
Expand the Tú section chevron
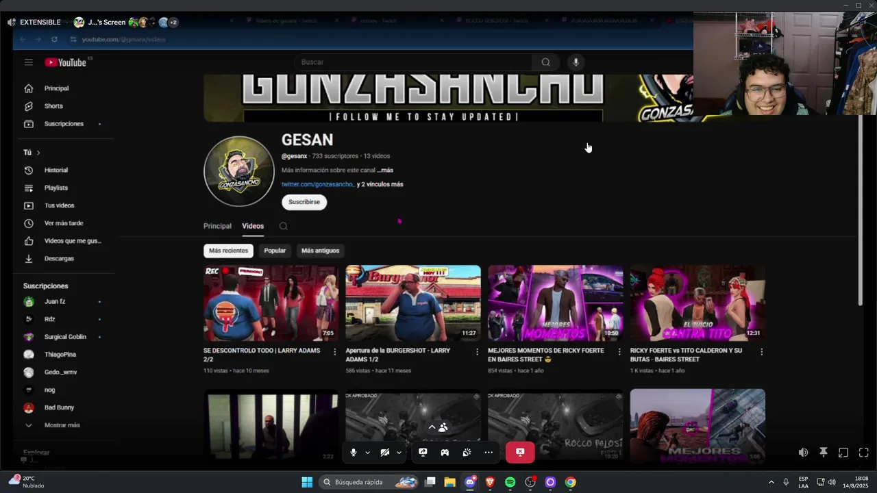(x=38, y=153)
